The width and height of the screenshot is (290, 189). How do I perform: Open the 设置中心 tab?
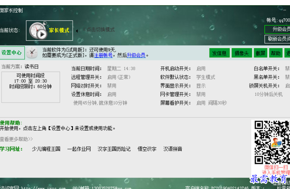pyautogui.click(x=12, y=53)
